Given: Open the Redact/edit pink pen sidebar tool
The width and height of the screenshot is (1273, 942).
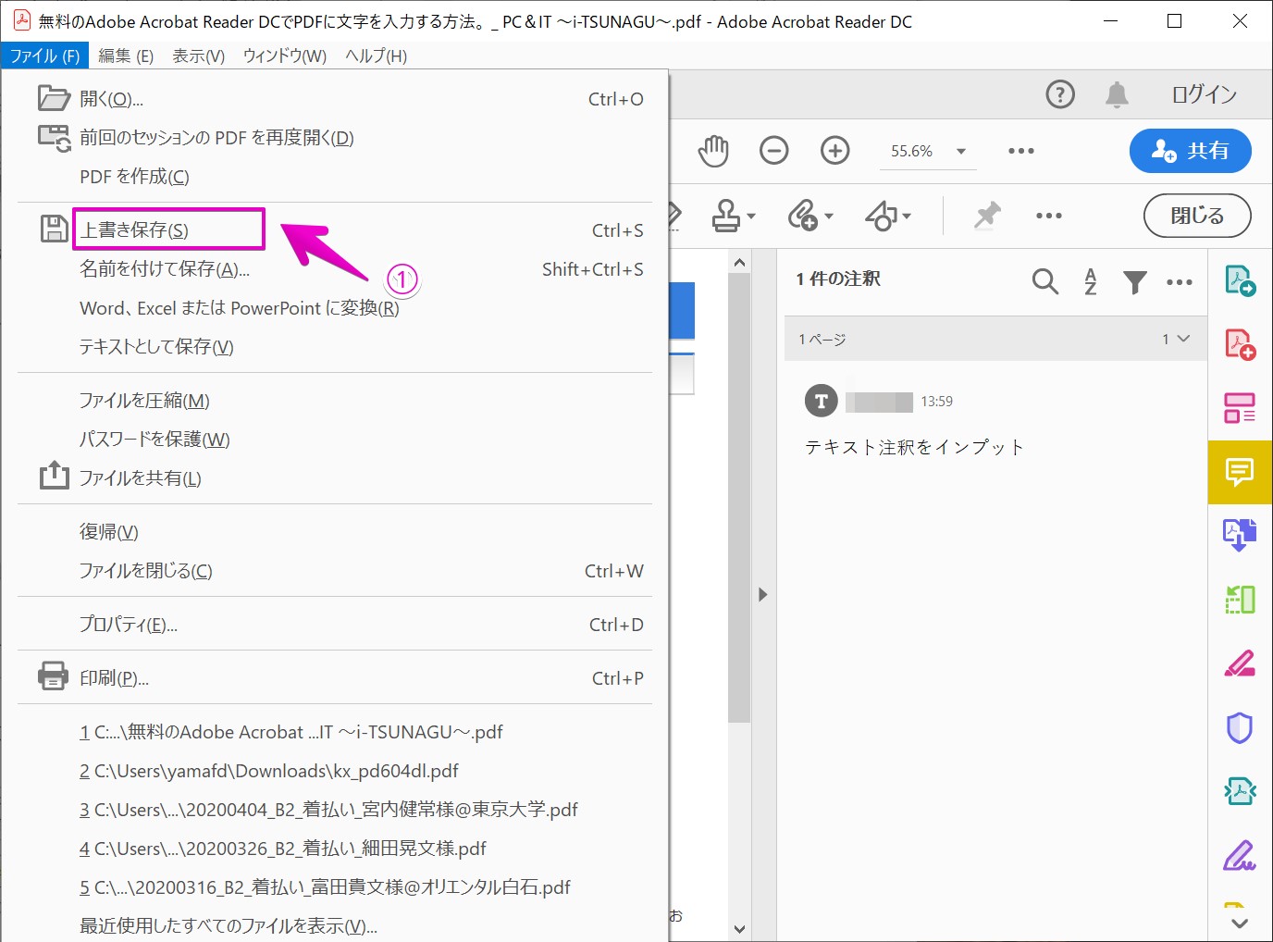Looking at the screenshot, I should (1240, 663).
